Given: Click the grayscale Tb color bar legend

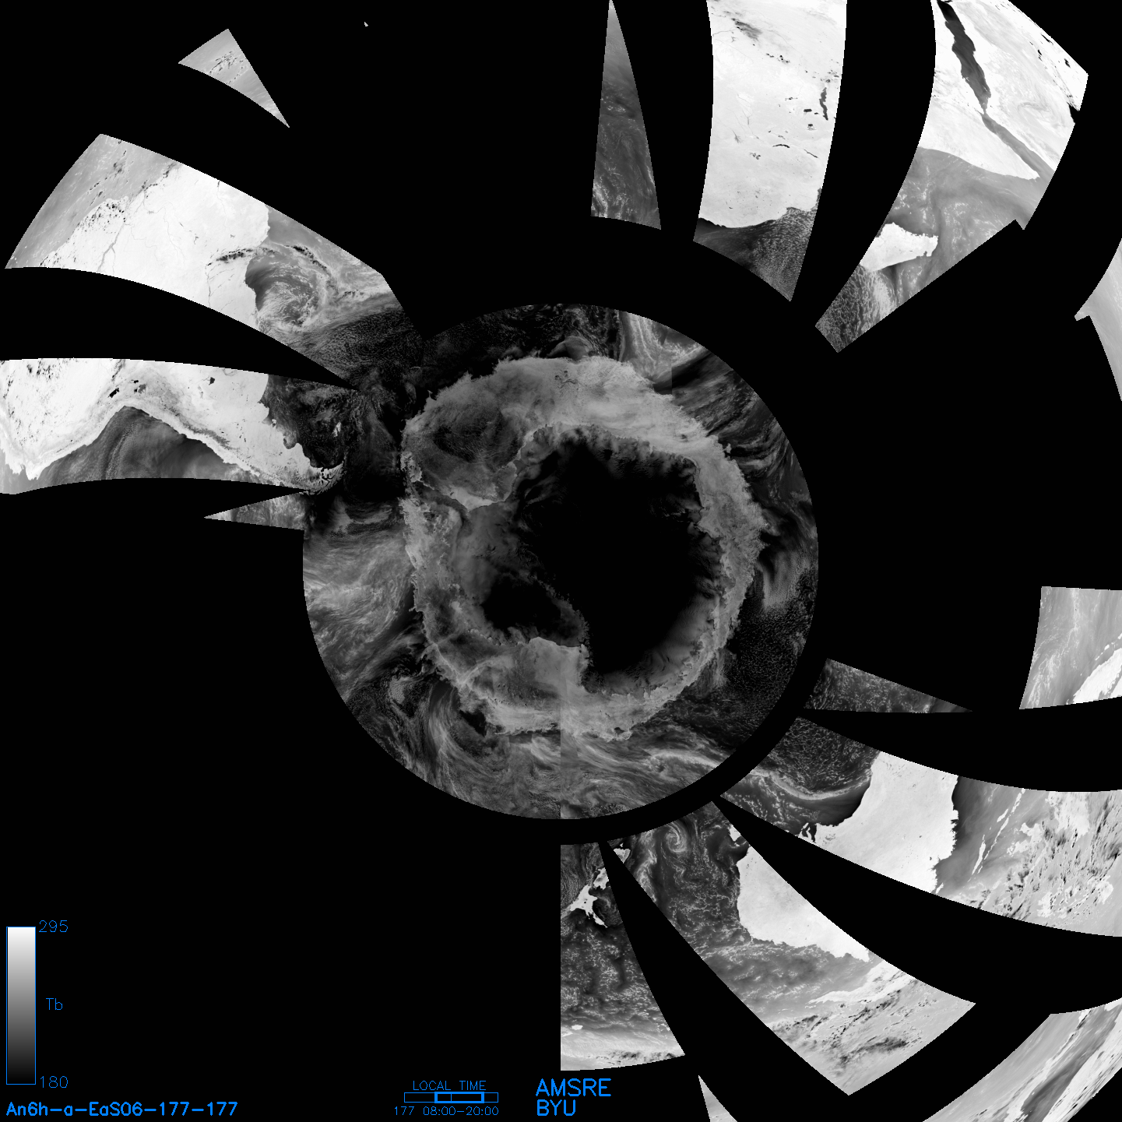Looking at the screenshot, I should pos(21,1005).
